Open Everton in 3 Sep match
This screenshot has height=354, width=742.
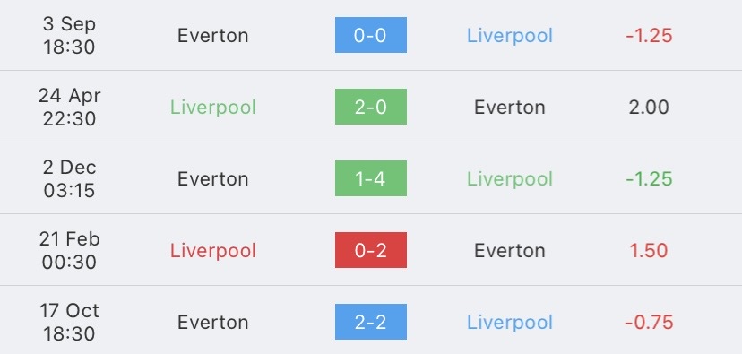[213, 36]
